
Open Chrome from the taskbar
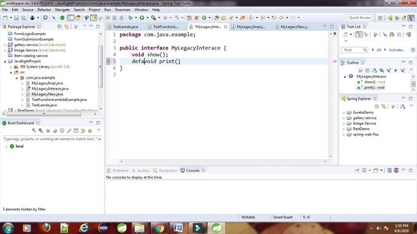tap(160, 228)
